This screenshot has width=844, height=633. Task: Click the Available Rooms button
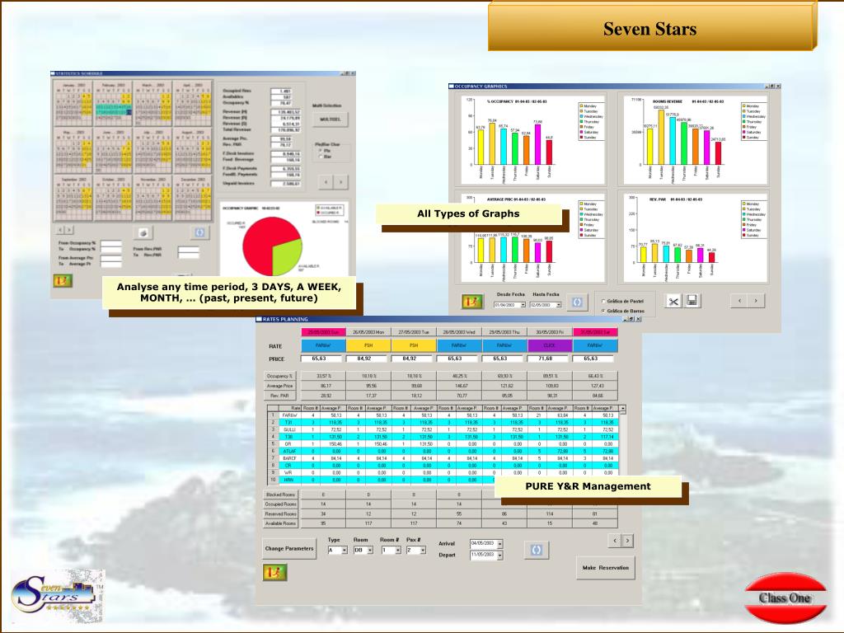[x=281, y=523]
